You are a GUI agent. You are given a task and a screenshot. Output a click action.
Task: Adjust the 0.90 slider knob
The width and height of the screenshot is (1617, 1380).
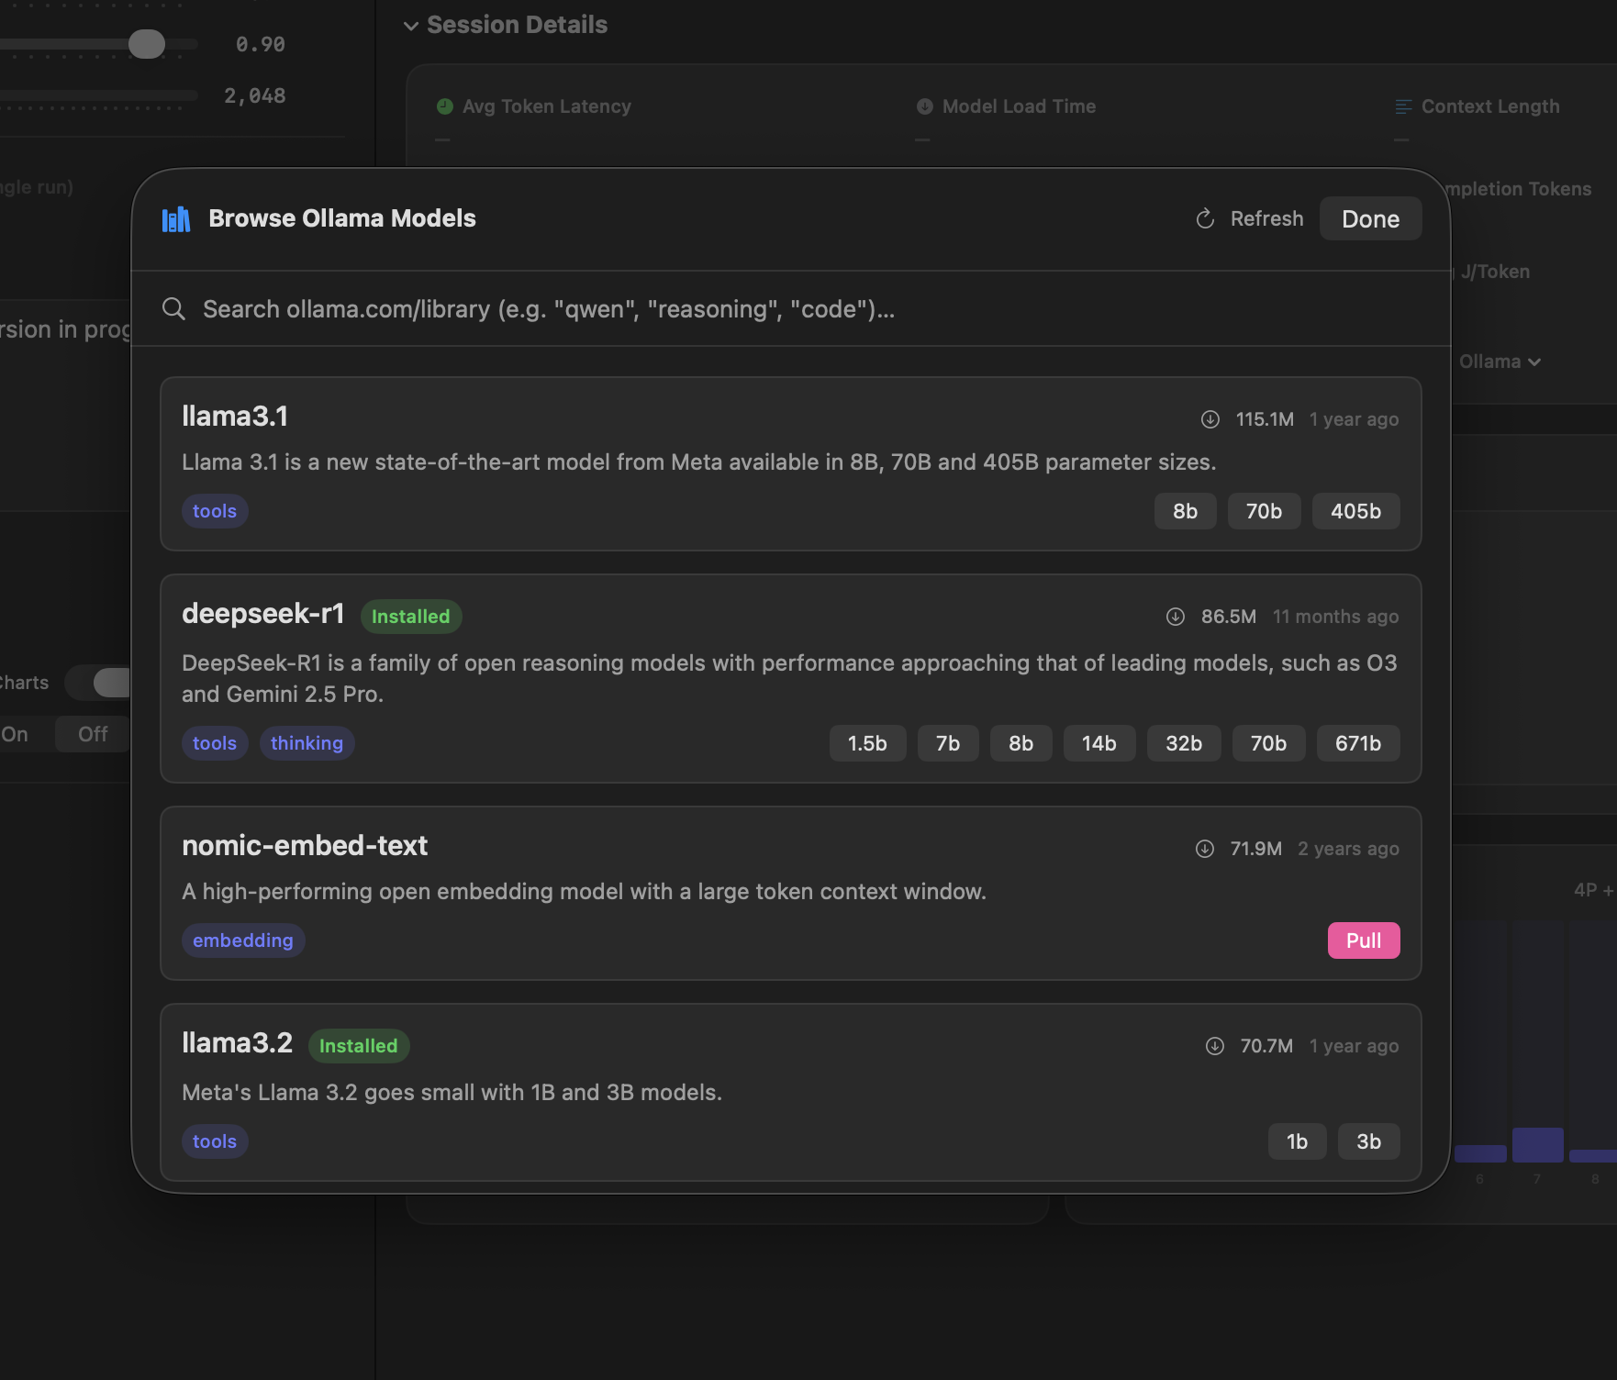pos(147,44)
